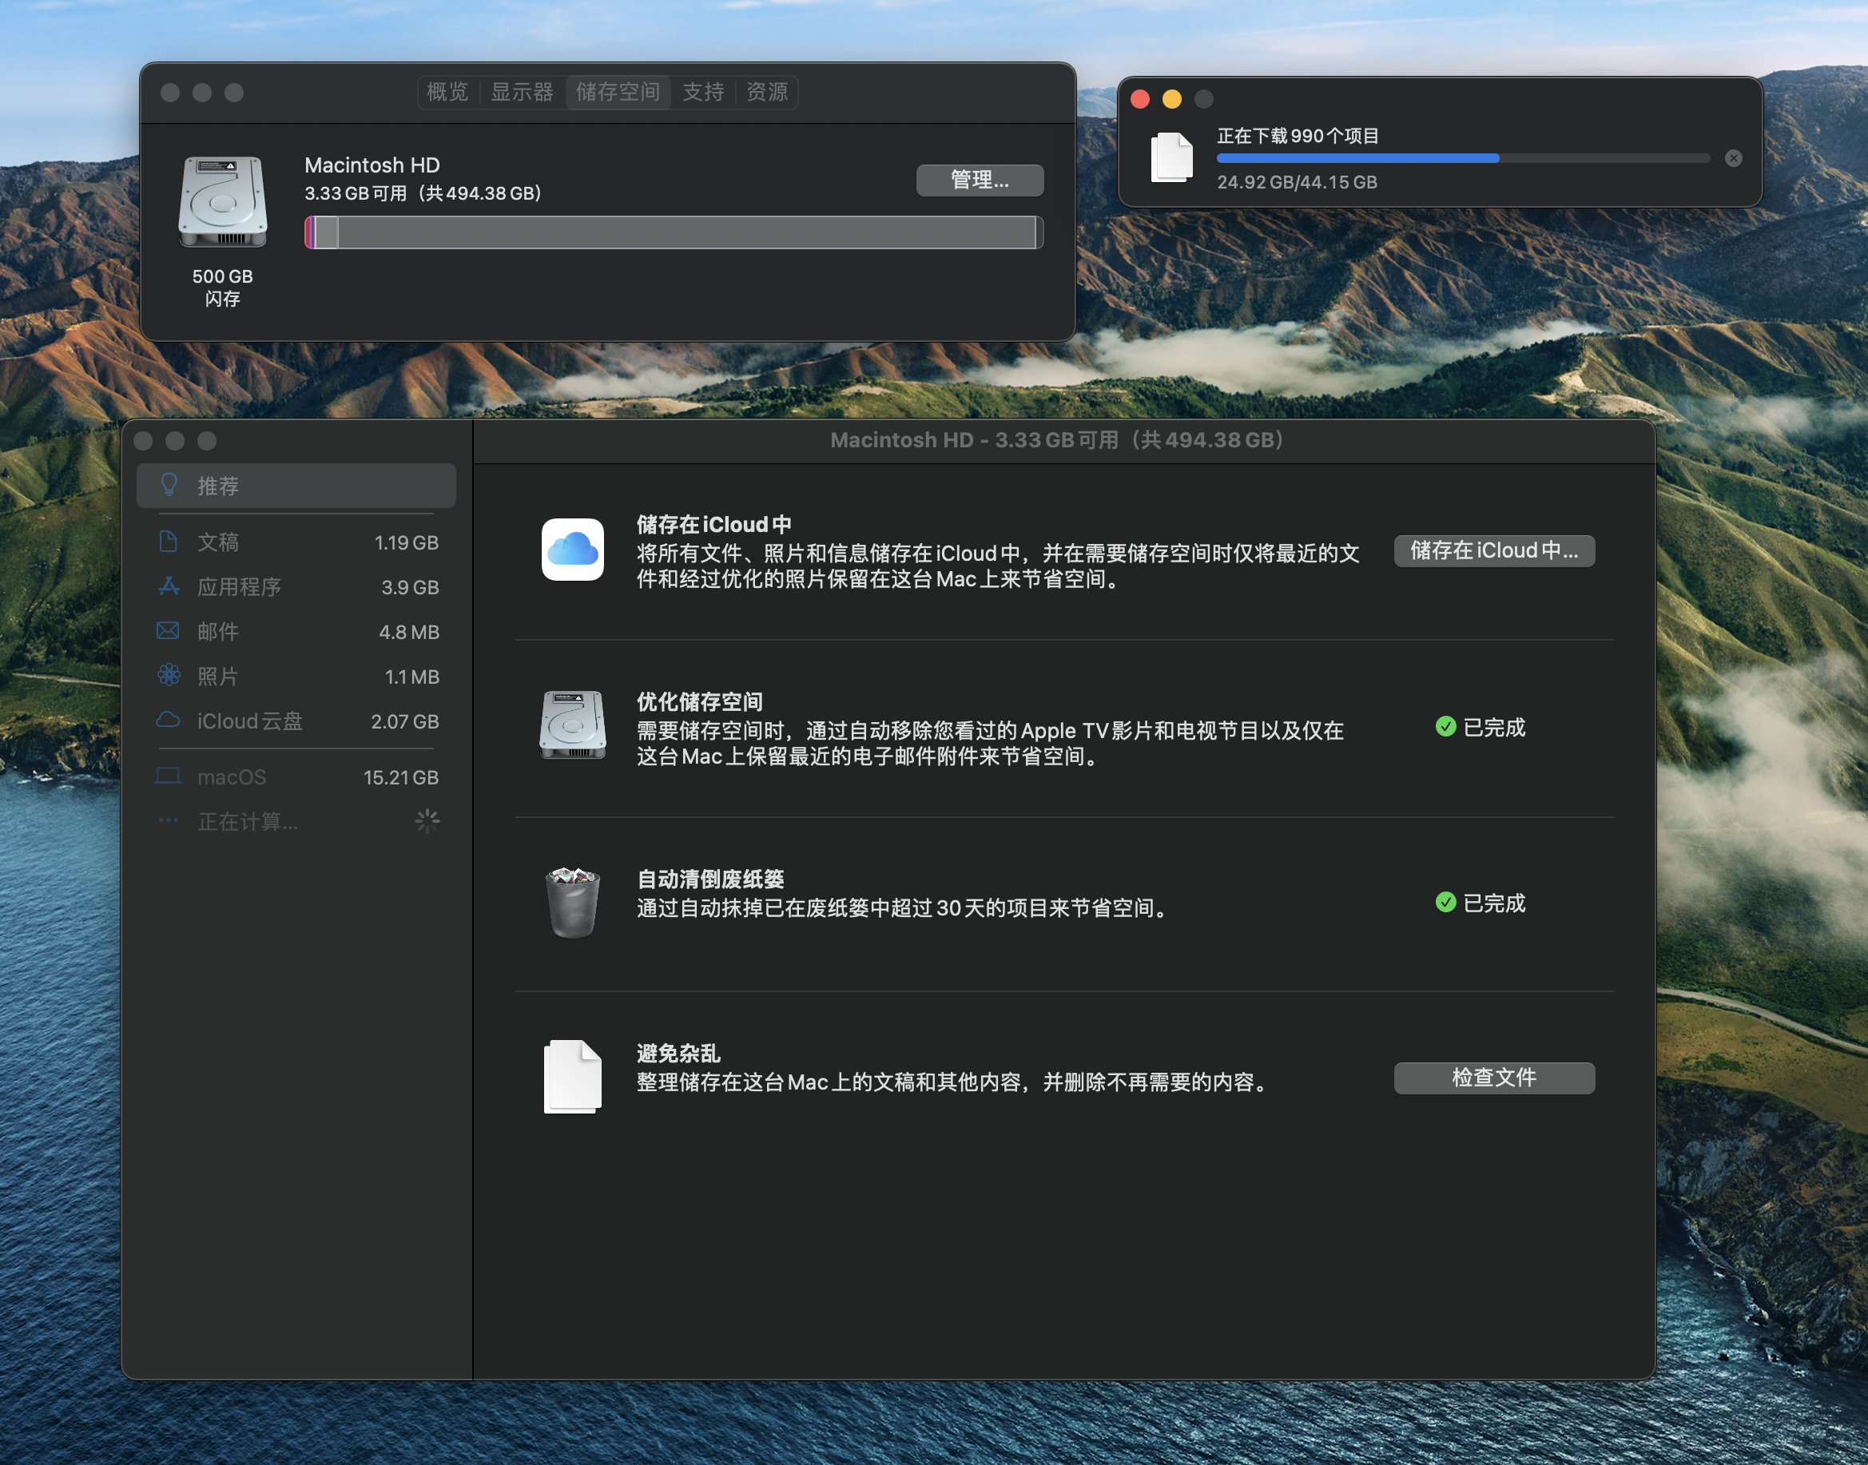Image resolution: width=1868 pixels, height=1465 pixels.
Task: Click the 管理... button
Action: pos(980,180)
